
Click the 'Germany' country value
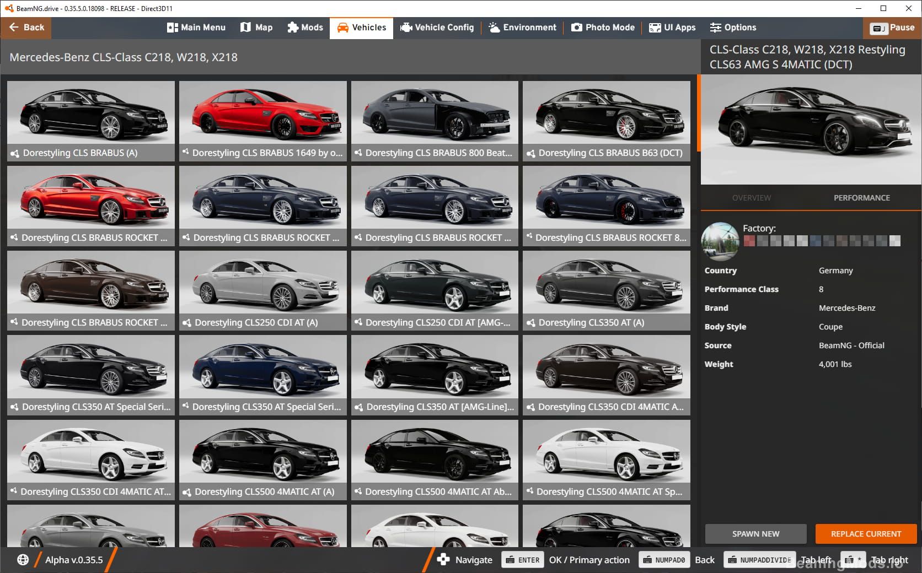835,271
